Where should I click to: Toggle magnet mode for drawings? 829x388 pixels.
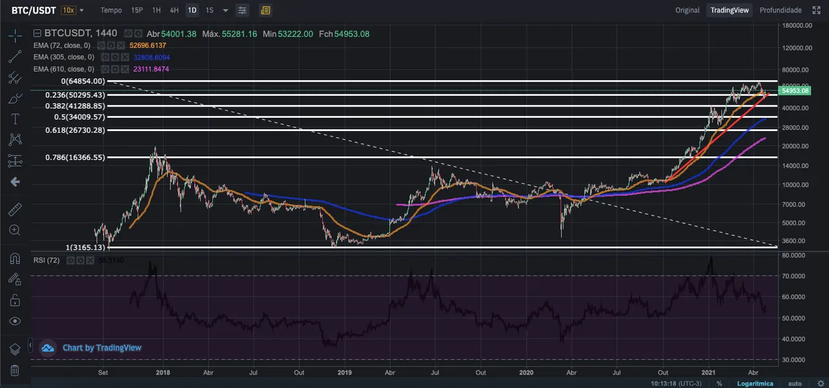tap(15, 258)
